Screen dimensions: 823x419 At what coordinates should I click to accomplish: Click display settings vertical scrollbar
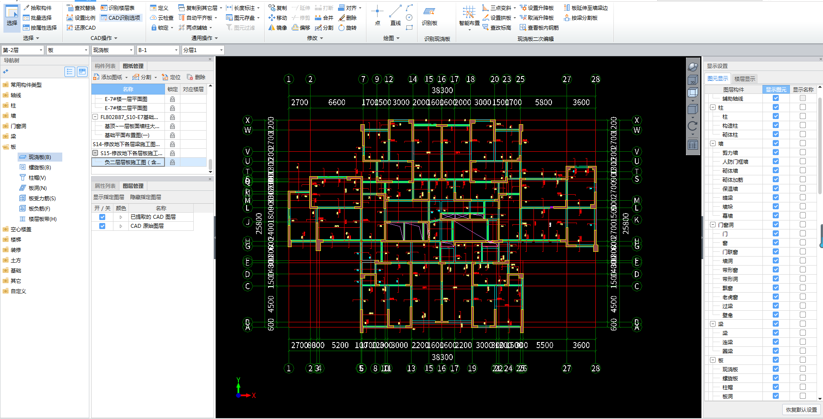(x=820, y=146)
